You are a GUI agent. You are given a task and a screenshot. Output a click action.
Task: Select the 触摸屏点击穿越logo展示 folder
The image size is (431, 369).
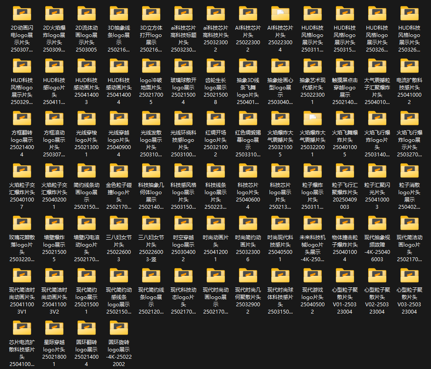click(345, 66)
